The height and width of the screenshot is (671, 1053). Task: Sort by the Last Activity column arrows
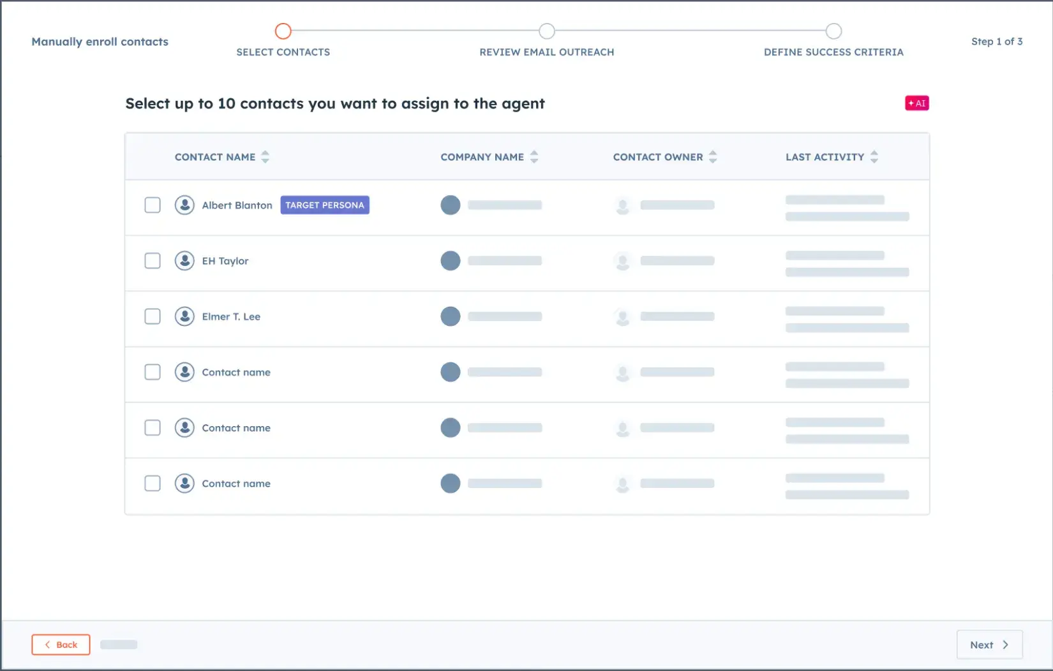pyautogui.click(x=874, y=157)
